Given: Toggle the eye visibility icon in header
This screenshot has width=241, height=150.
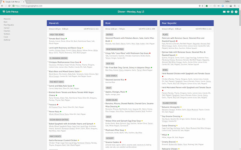Looking at the screenshot, I should pos(227,12).
